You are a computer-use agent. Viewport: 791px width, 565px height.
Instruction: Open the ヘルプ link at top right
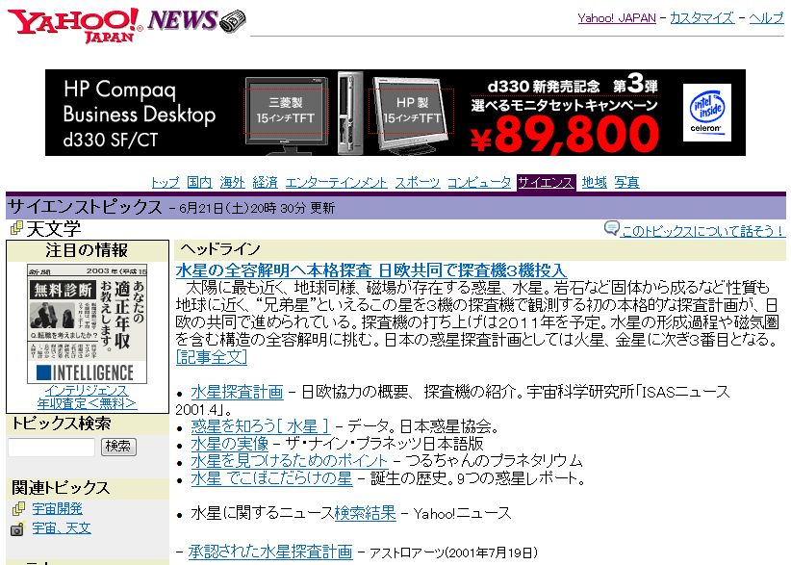[767, 18]
